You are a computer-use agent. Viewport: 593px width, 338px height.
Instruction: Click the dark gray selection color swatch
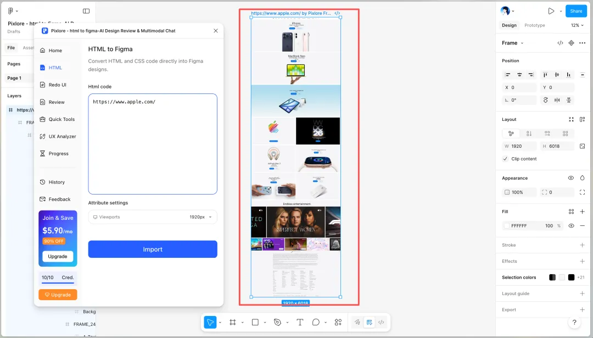(x=552, y=278)
